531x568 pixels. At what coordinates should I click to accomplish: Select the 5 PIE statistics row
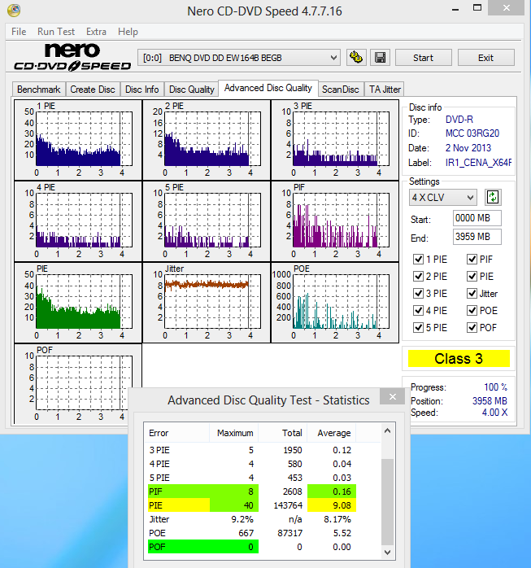click(x=252, y=478)
